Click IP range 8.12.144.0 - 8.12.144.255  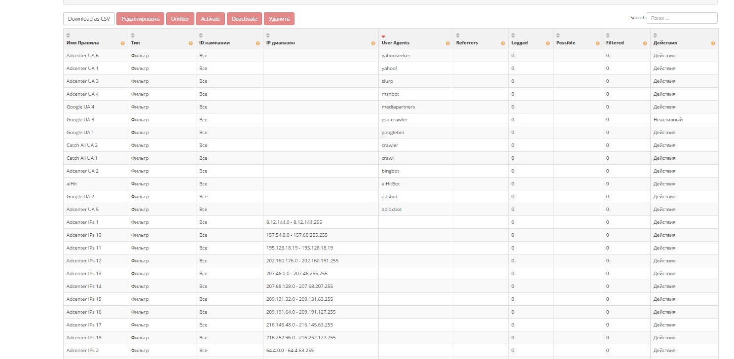click(x=294, y=222)
